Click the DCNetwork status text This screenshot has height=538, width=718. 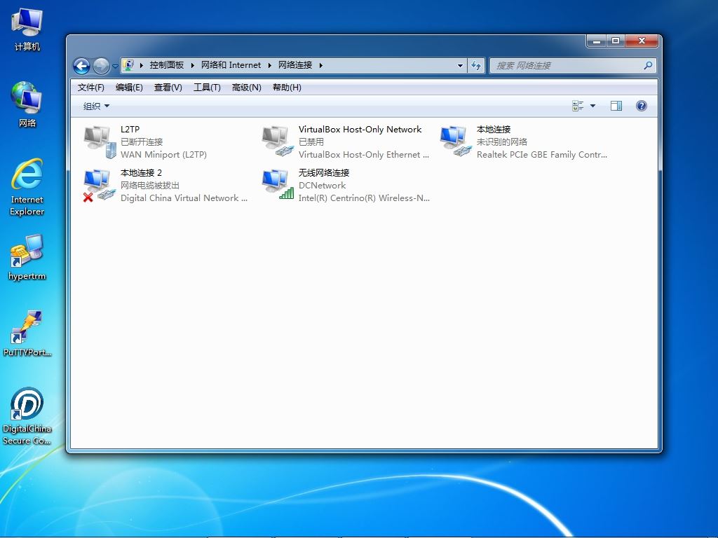[x=322, y=185]
